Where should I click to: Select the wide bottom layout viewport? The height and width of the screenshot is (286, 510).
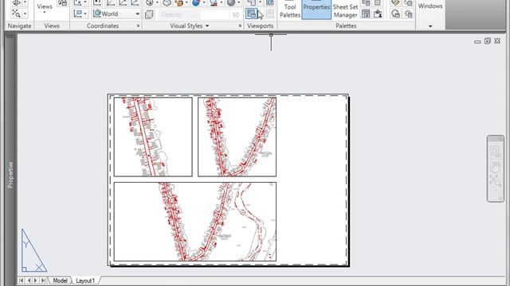coord(195,222)
